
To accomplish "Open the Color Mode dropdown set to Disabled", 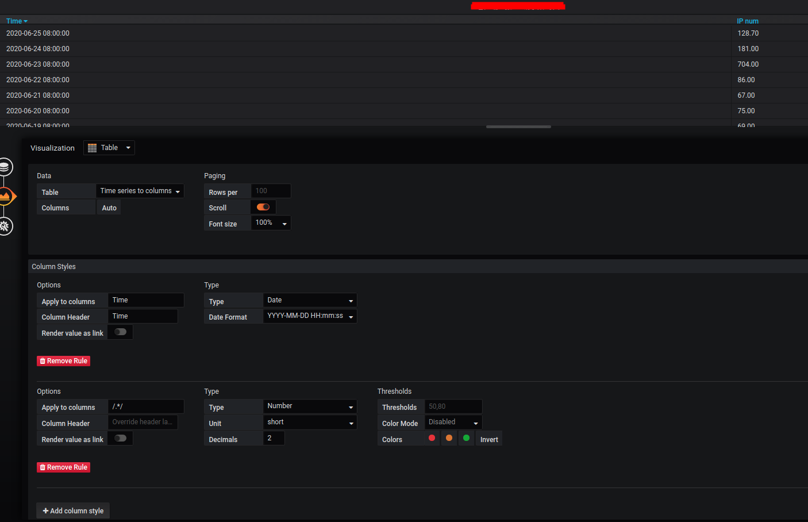I will click(x=452, y=422).
